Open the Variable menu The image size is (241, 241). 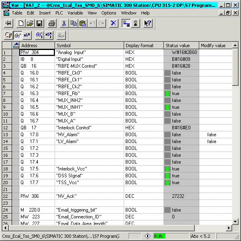coord(75,13)
